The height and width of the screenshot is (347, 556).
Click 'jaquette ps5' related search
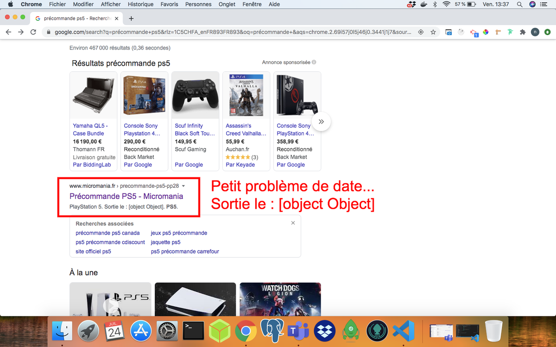point(165,242)
